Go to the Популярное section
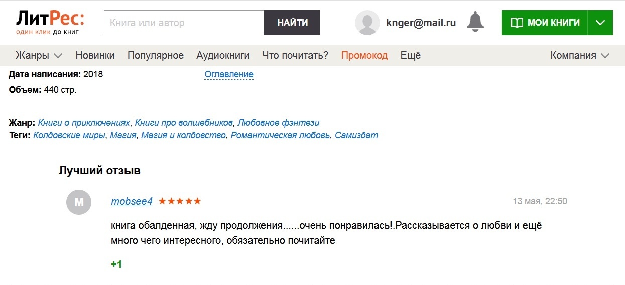 pyautogui.click(x=156, y=55)
